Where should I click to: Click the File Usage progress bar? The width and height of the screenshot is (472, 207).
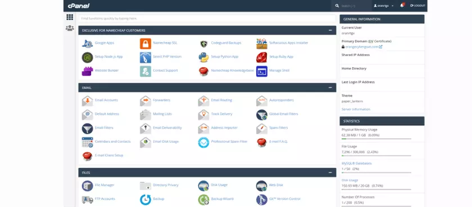376,156
